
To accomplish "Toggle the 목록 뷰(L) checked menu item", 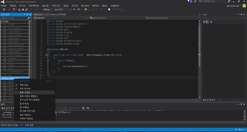I will [x=35, y=85].
